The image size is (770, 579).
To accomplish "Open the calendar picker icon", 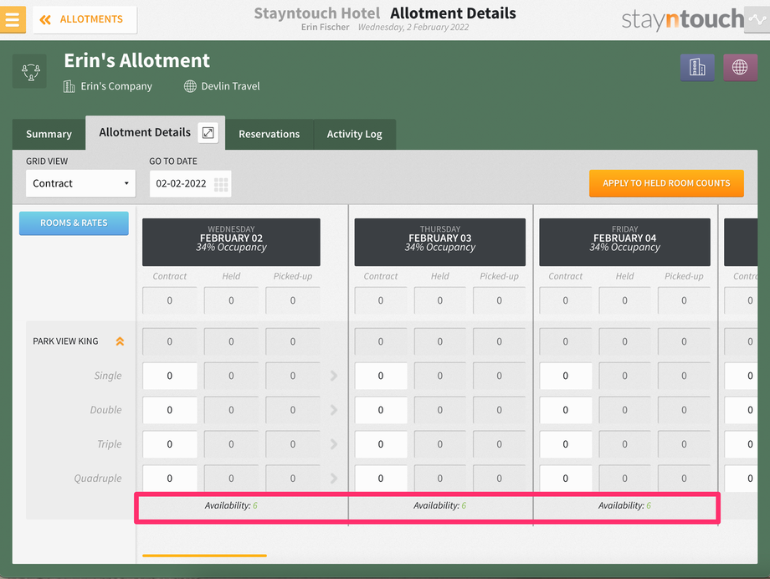I will pyautogui.click(x=221, y=184).
